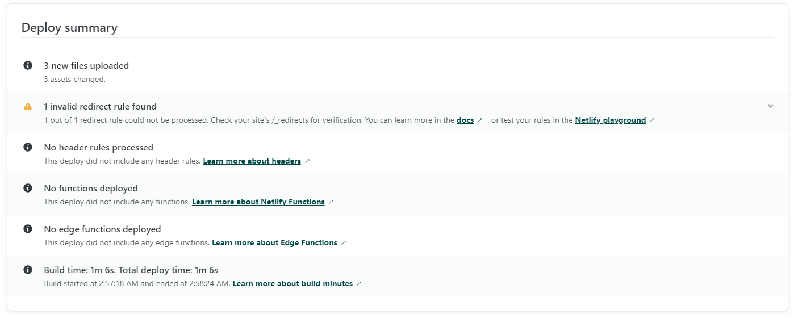Click the '1 invalid redirect rule found' row title

tap(100, 106)
